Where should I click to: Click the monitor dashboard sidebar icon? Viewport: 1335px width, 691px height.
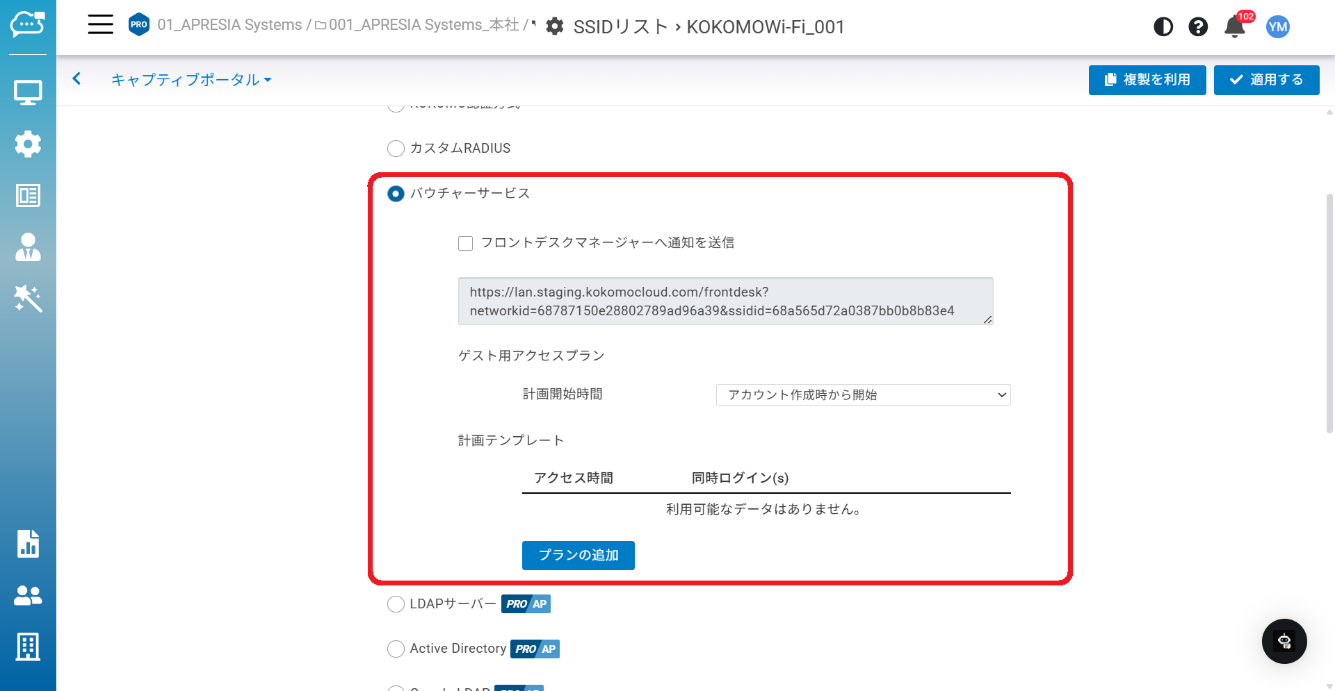pos(28,92)
